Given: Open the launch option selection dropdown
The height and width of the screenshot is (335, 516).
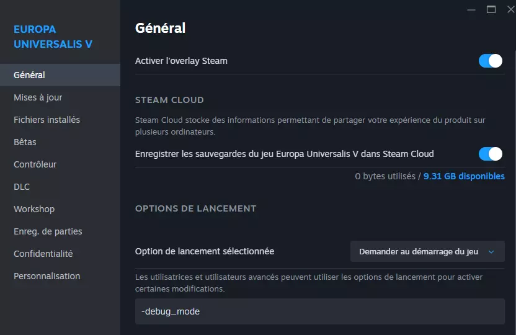Looking at the screenshot, I should click(x=427, y=251).
